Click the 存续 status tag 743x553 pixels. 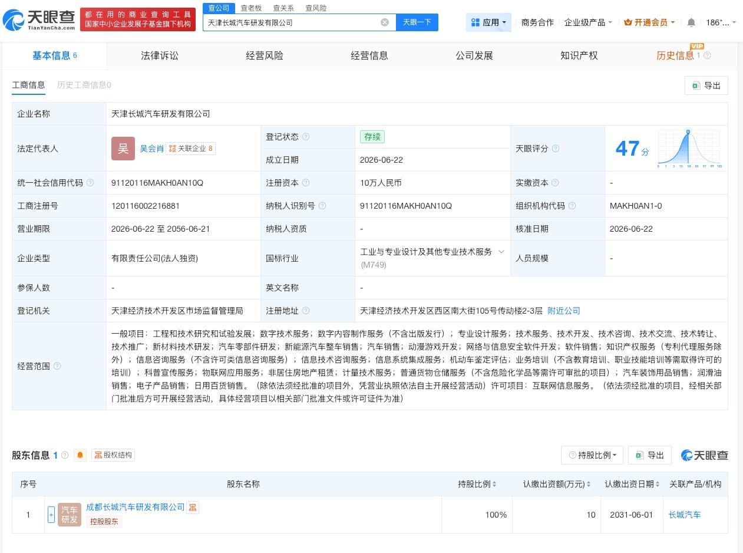[x=372, y=137]
